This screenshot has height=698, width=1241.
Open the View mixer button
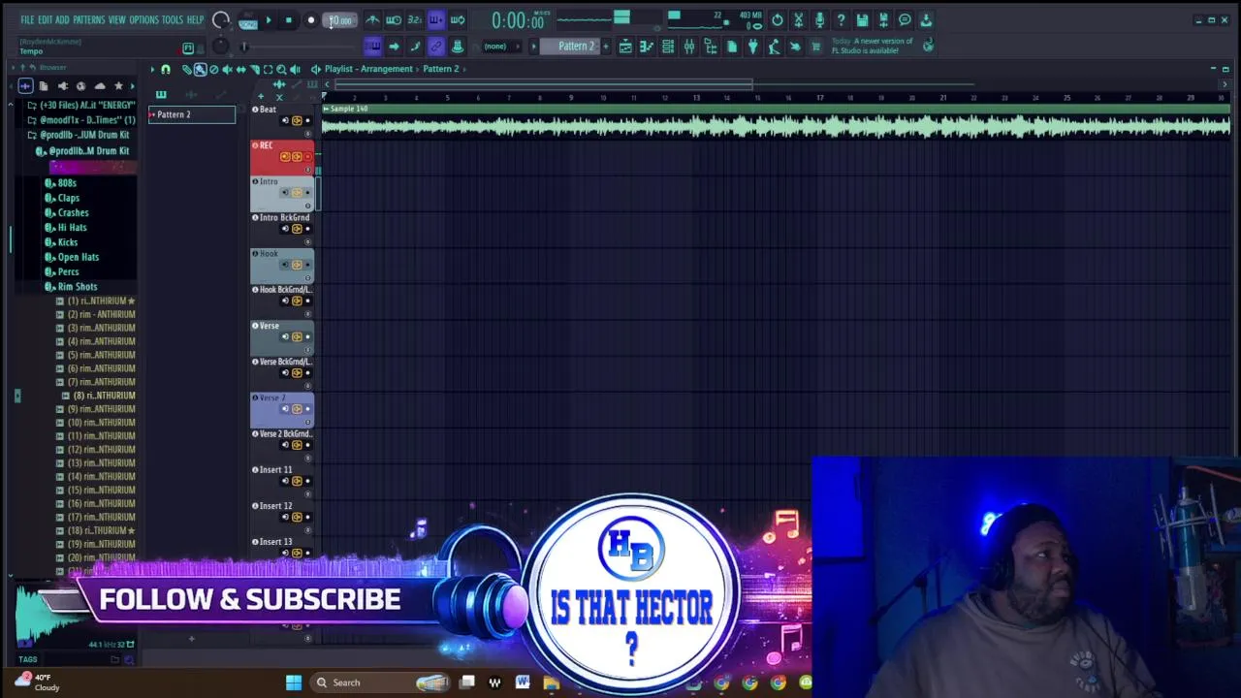click(689, 47)
